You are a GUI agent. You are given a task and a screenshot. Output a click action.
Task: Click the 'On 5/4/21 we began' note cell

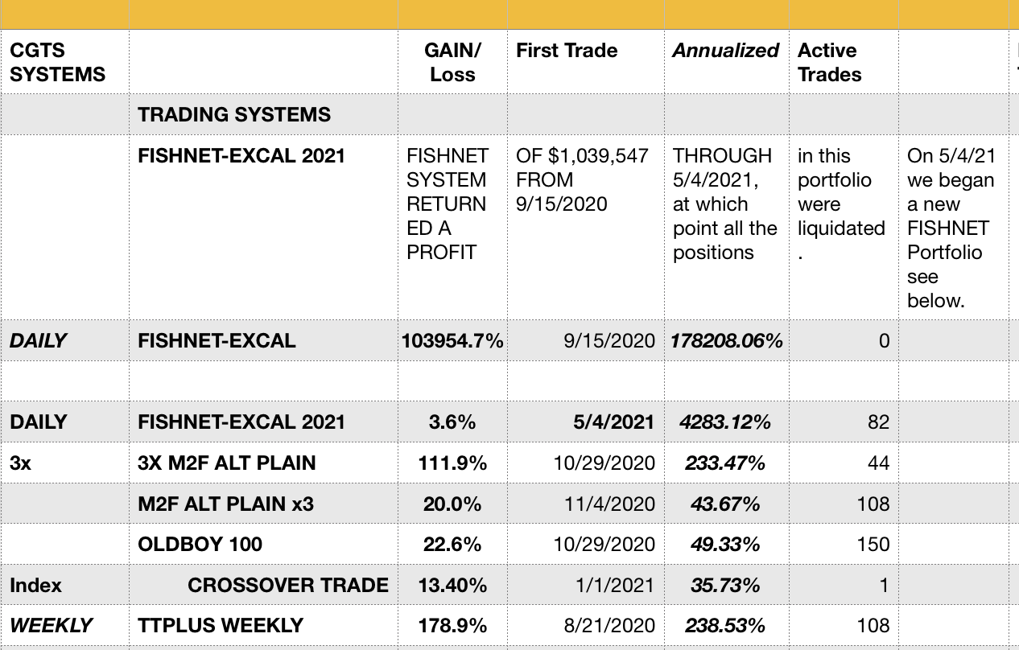pos(954,228)
